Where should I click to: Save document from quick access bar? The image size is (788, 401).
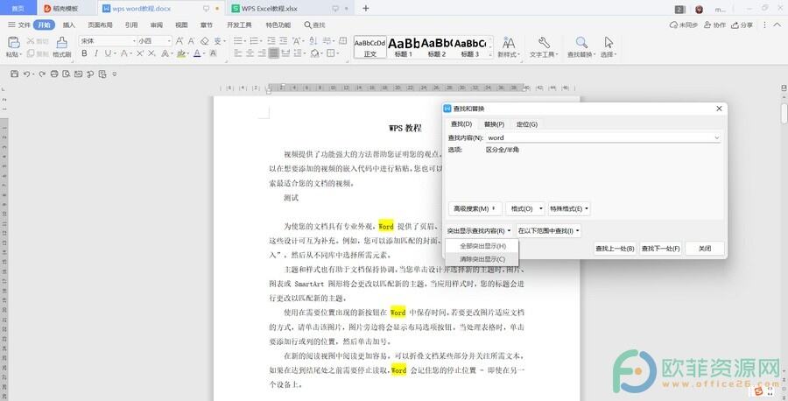(x=14, y=74)
